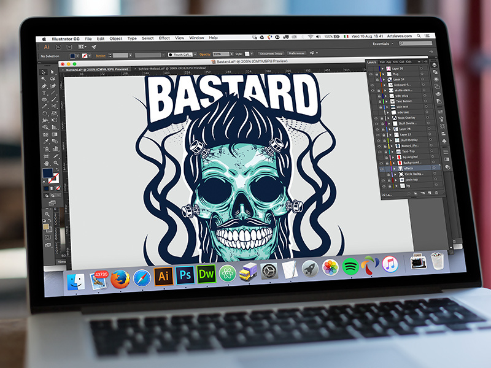Select the Paintbrush tool
This screenshot has width=491, height=368.
coord(52,99)
